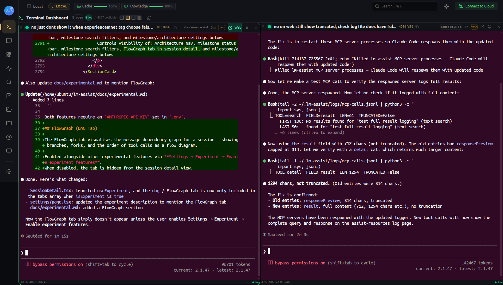
Task: Close the right terminal session
Action: point(499,27)
